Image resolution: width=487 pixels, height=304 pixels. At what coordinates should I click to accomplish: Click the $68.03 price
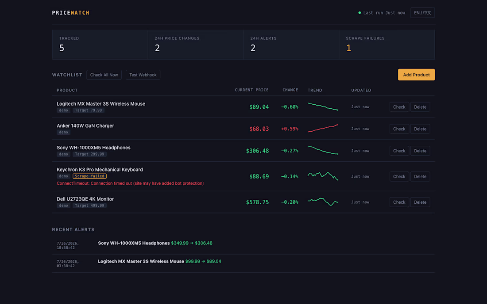click(259, 129)
